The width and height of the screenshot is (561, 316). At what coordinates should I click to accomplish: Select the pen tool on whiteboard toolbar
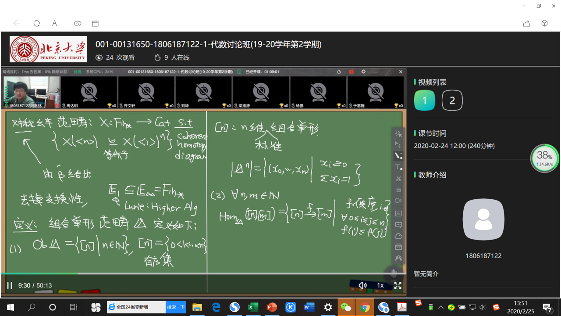coord(398,156)
